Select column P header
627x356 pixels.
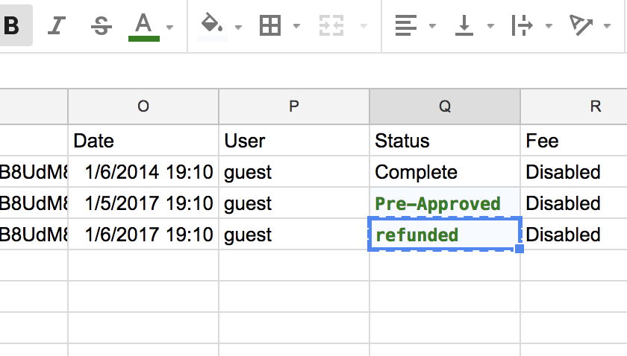click(294, 107)
